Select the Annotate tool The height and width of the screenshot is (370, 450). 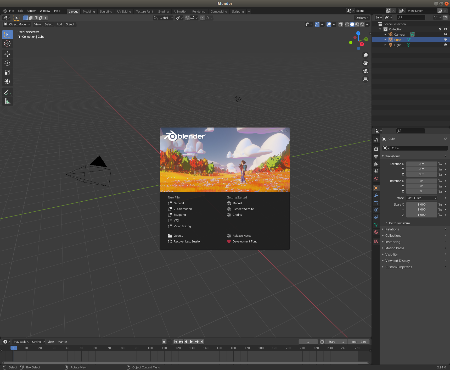pos(7,92)
